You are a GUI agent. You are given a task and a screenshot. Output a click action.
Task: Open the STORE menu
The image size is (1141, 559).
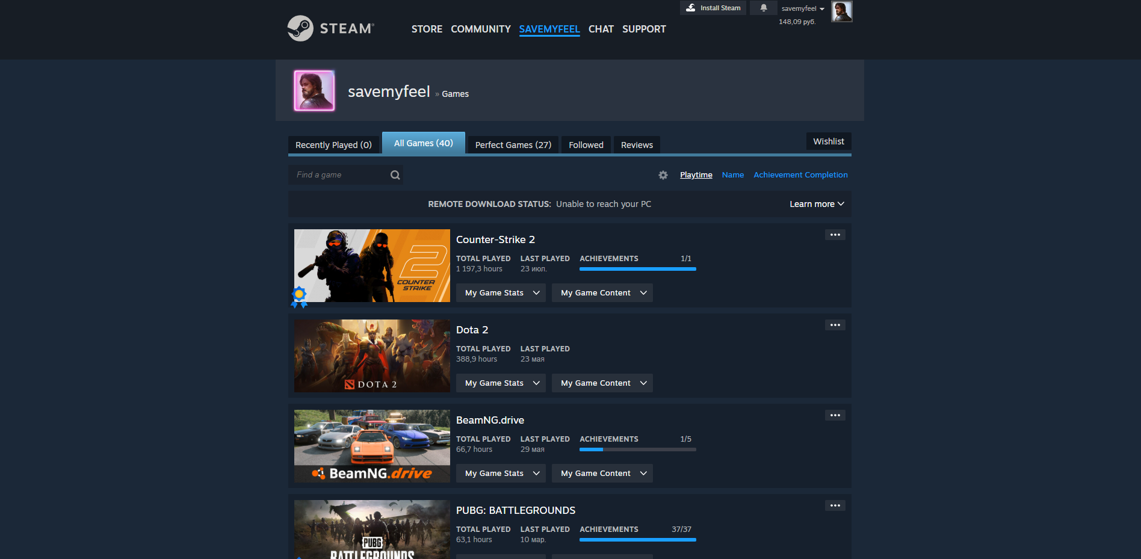427,29
